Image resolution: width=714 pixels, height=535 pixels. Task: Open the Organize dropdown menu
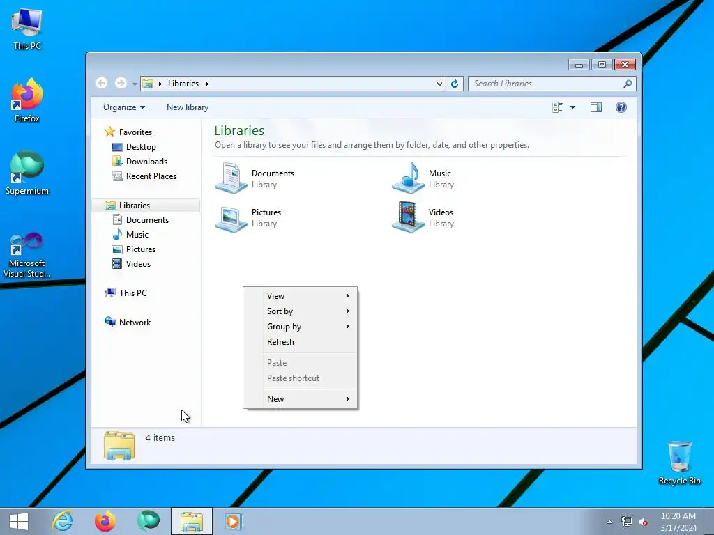click(124, 107)
